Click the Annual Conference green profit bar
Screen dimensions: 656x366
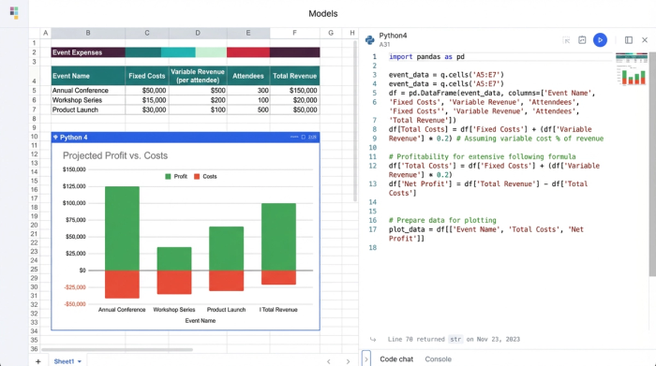[122, 228]
